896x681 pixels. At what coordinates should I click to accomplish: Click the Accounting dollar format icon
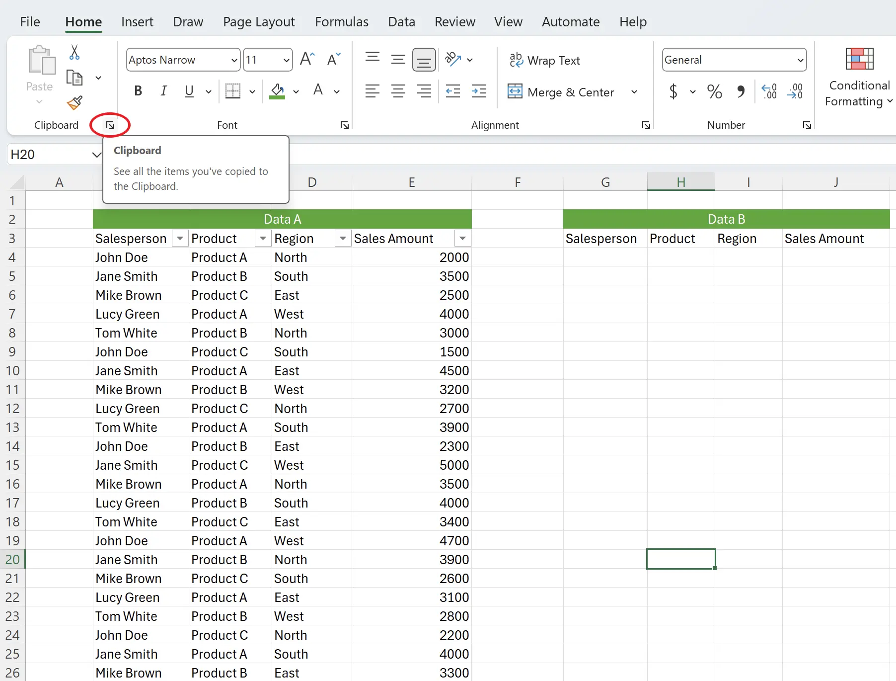673,91
